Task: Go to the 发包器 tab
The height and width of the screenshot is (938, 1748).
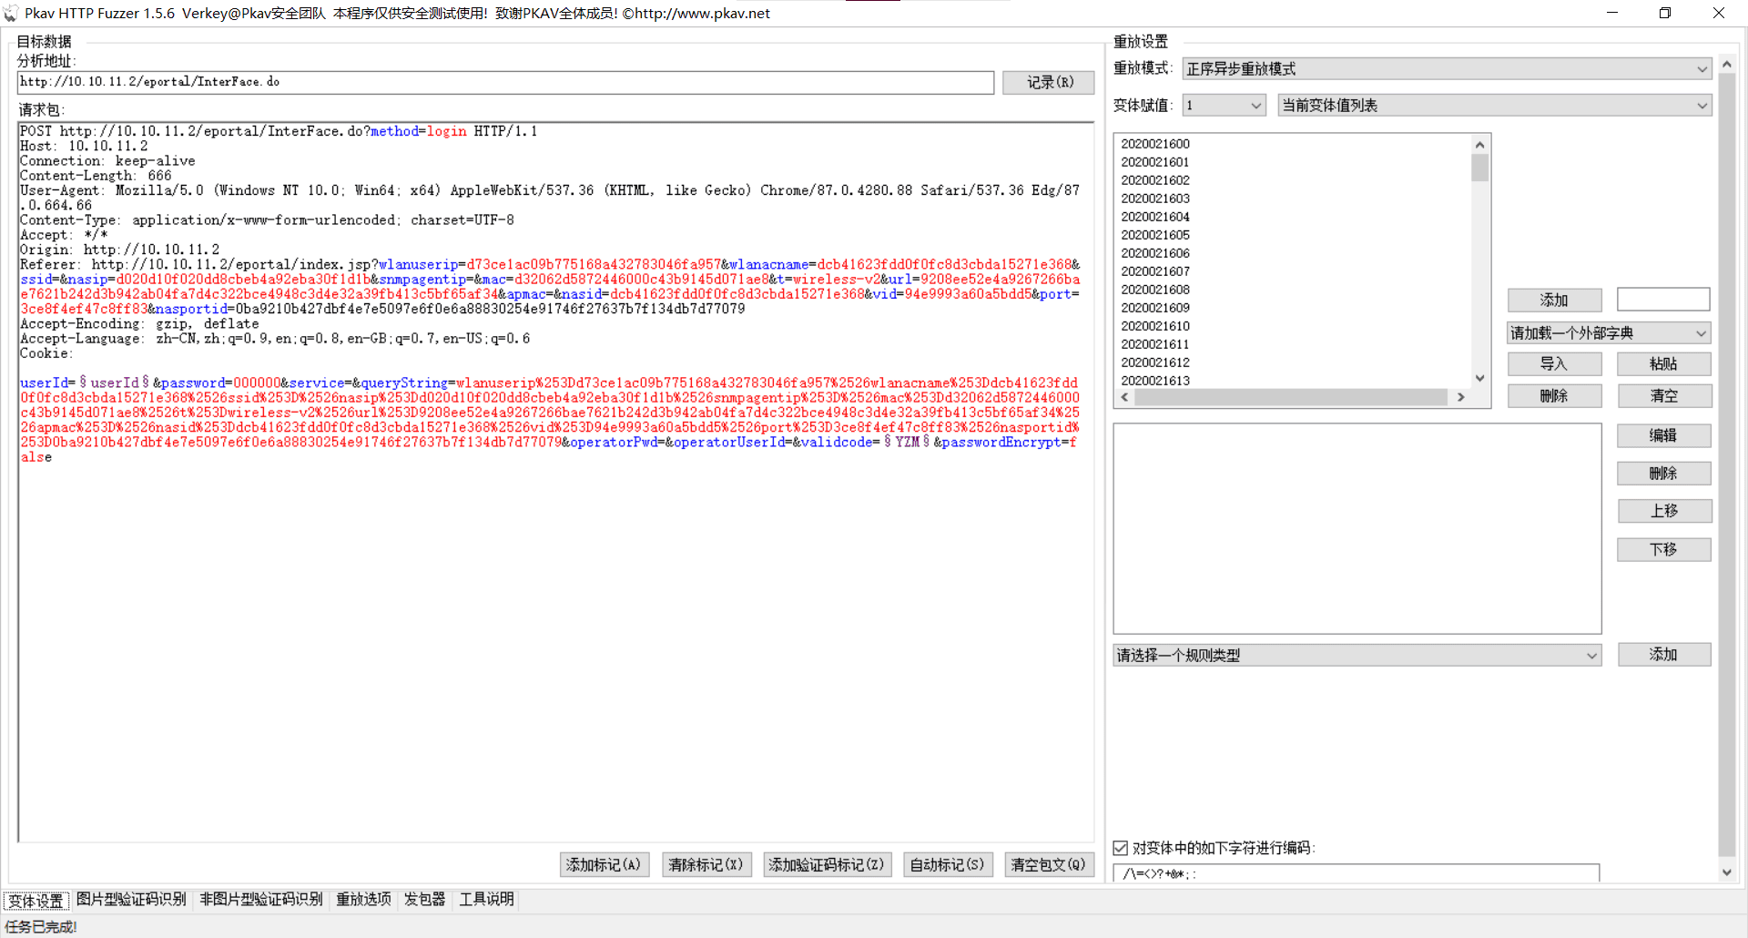Action: point(424,900)
